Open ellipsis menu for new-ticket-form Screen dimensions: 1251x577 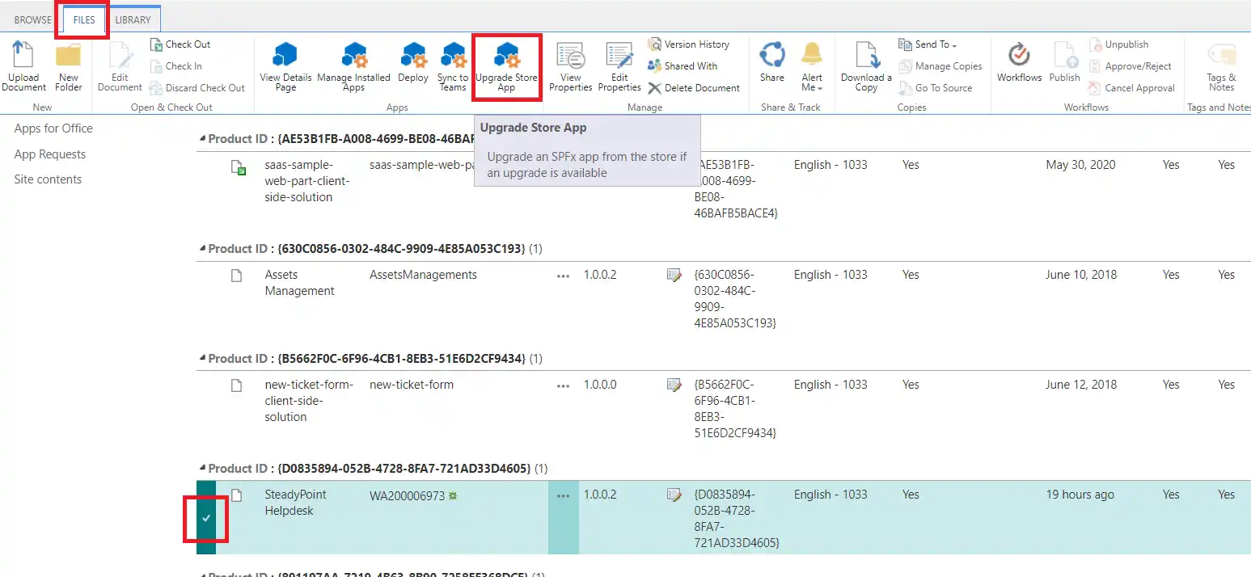563,385
